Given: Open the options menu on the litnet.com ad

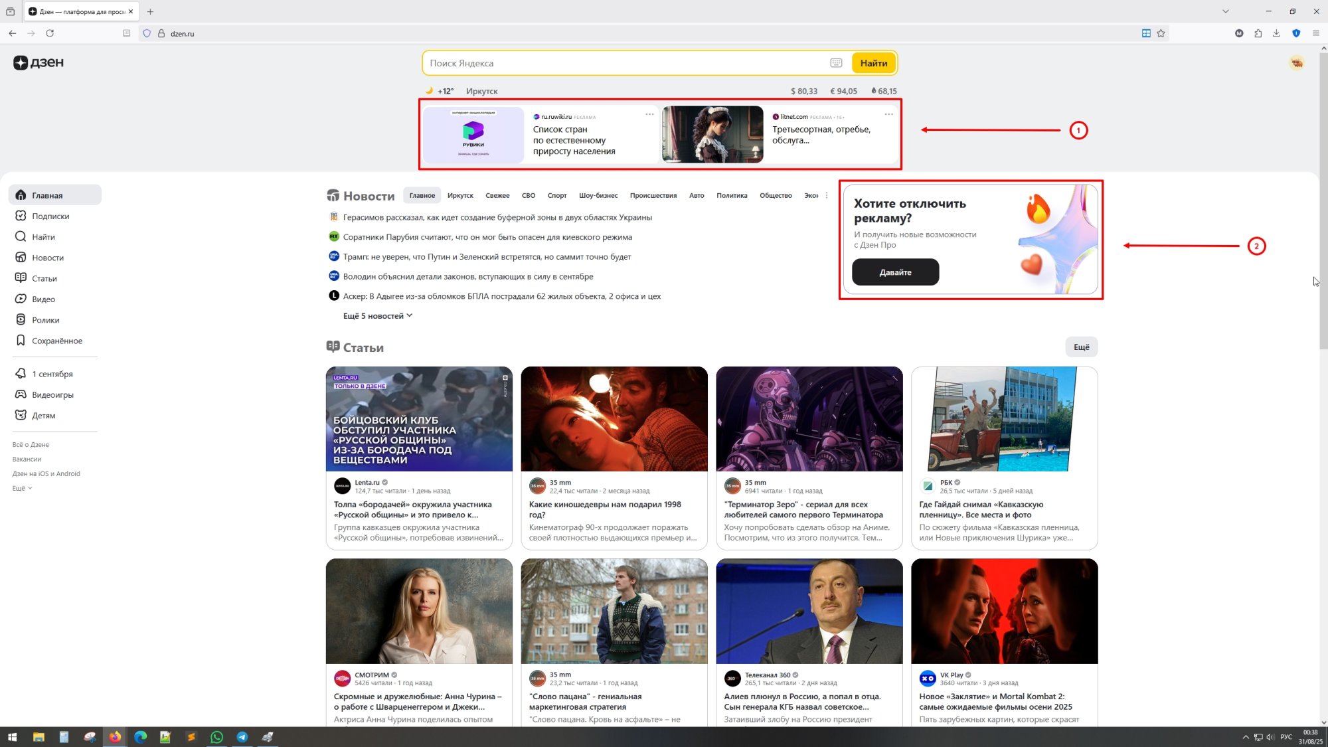Looking at the screenshot, I should coord(888,114).
